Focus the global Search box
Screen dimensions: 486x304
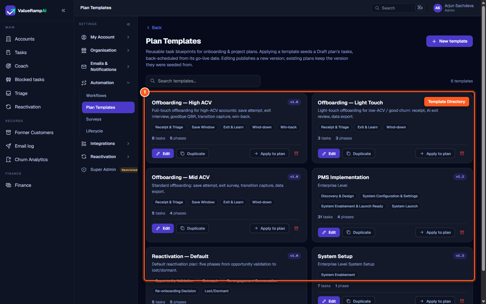point(400,8)
